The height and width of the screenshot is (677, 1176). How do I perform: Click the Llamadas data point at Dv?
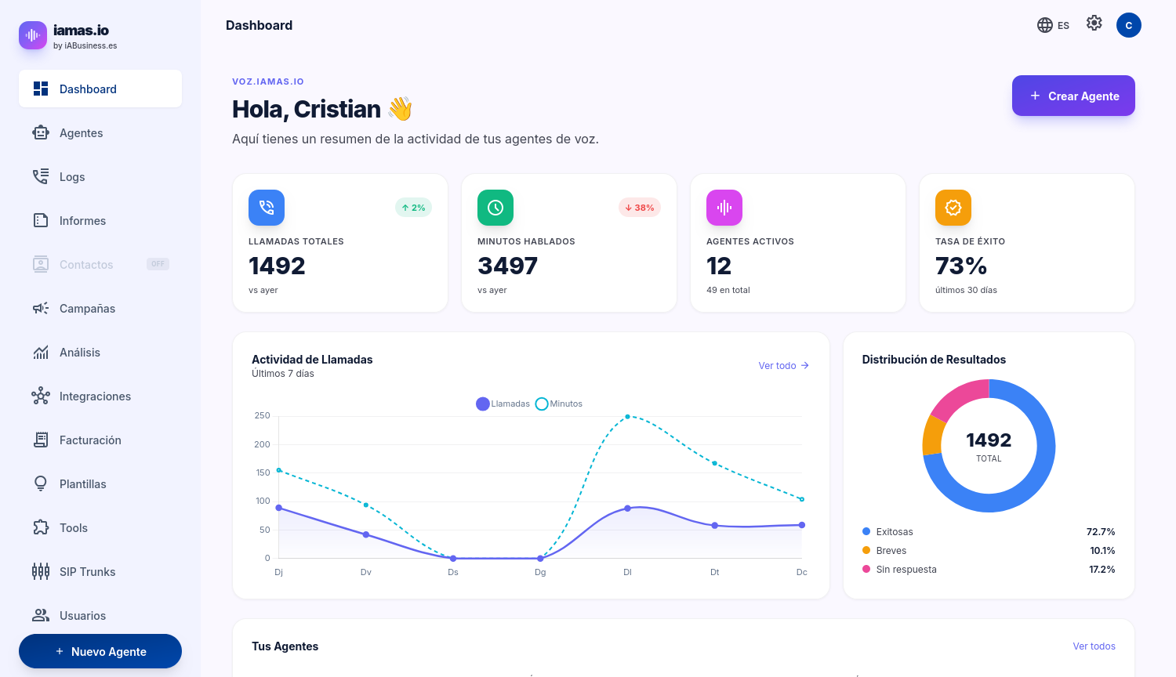tap(366, 534)
